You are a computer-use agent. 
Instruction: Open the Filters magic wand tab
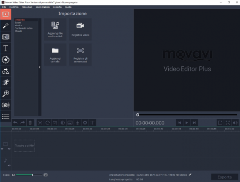click(x=5, y=25)
